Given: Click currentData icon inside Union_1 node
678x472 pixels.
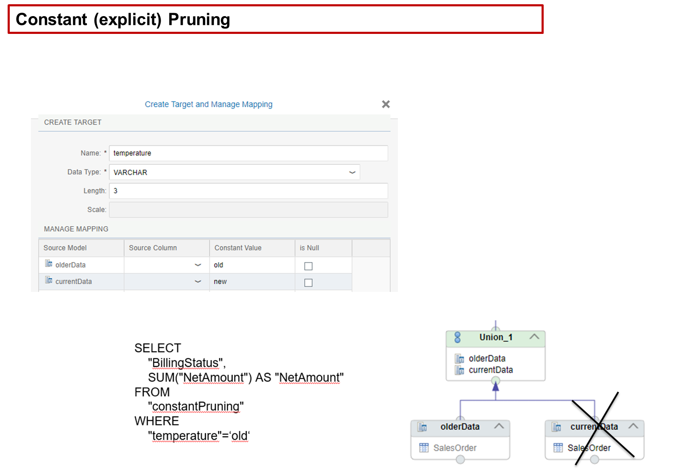Looking at the screenshot, I should click(x=459, y=370).
